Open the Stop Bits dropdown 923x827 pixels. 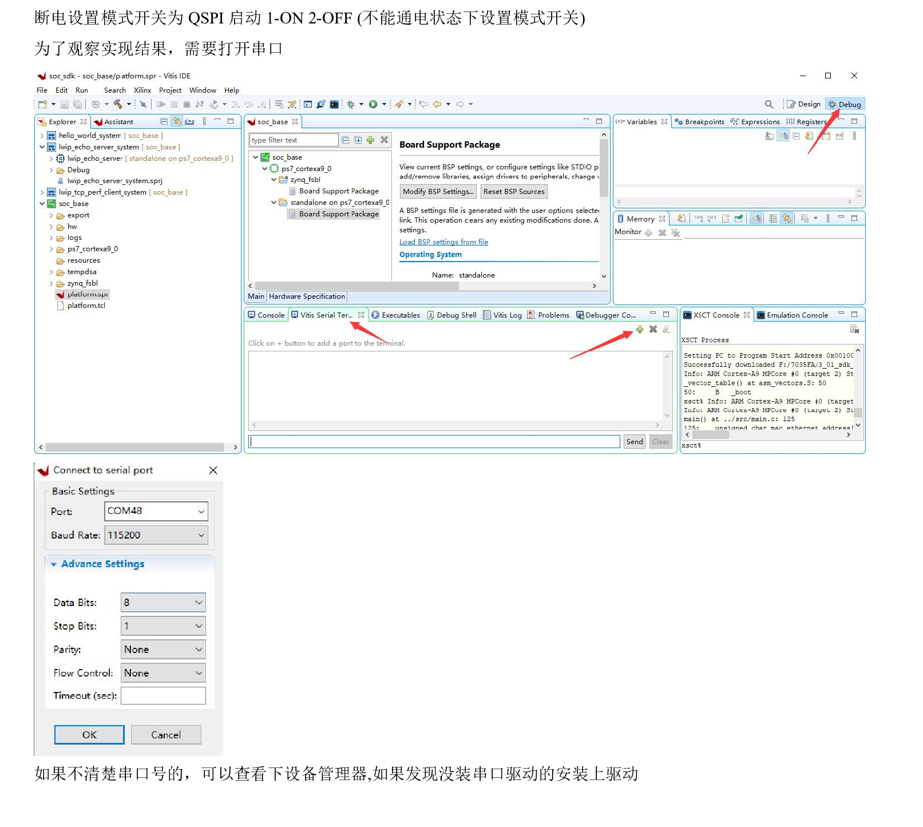[x=163, y=626]
